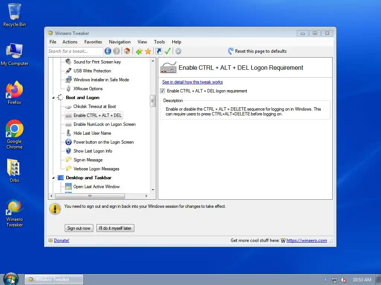
Task: Click the My Computer desktop icon
Action: pyautogui.click(x=15, y=55)
